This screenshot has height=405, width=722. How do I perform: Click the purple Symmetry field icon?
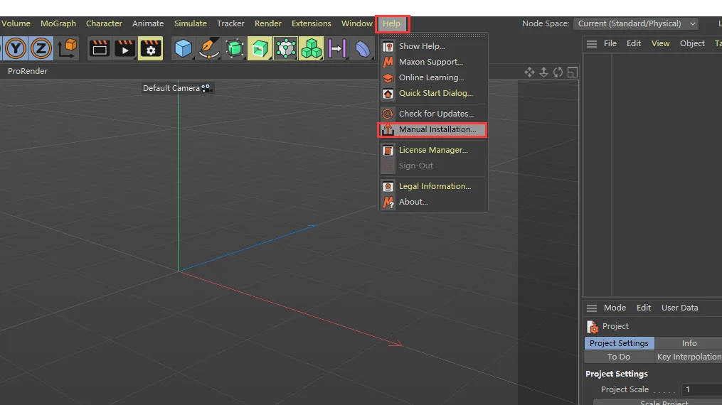[337, 48]
